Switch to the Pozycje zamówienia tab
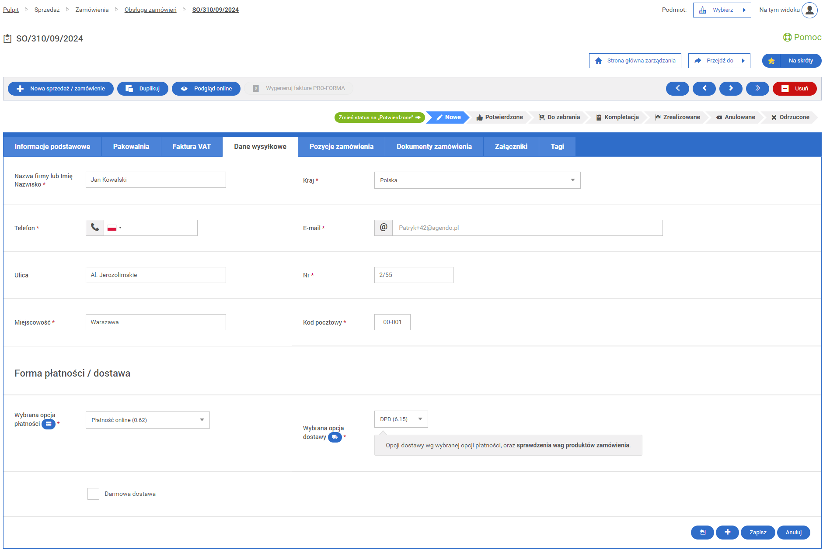This screenshot has width=823, height=550. [341, 147]
